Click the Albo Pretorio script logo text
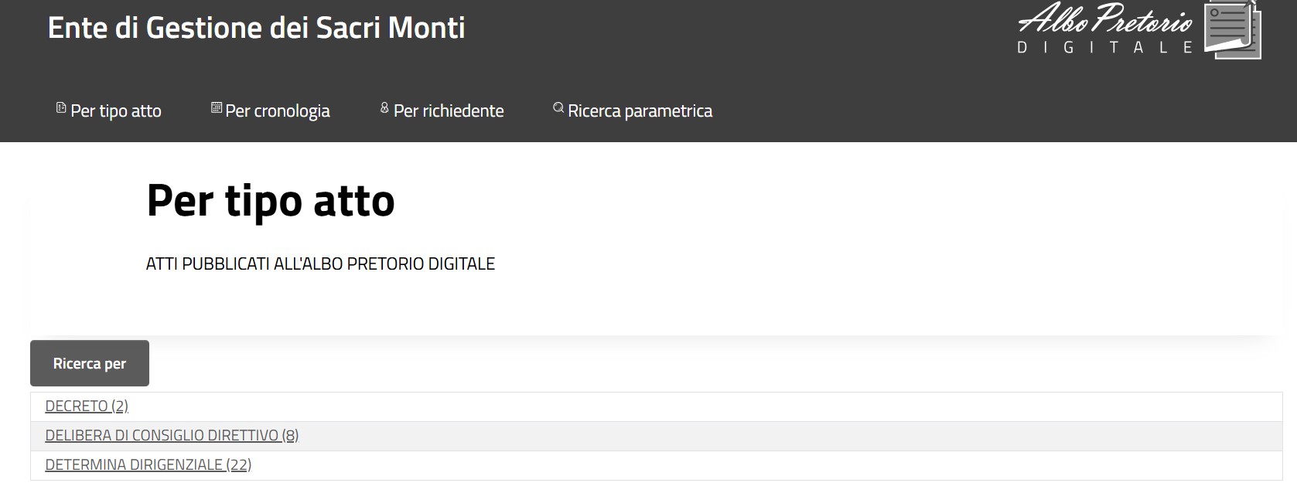Image resolution: width=1297 pixels, height=493 pixels. point(1104,20)
